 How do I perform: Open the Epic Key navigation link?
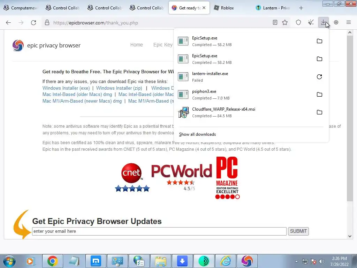163,45
